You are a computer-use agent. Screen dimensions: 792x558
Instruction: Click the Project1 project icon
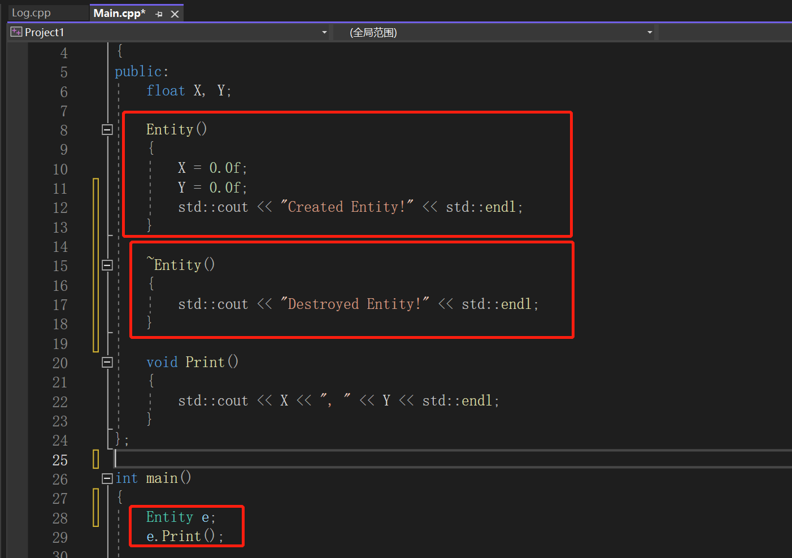[x=16, y=32]
